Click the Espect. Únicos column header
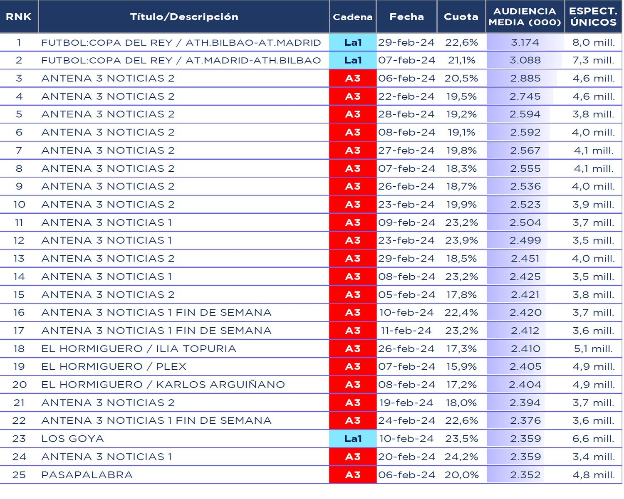Viewport: 624px width, 499px height. [x=593, y=17]
